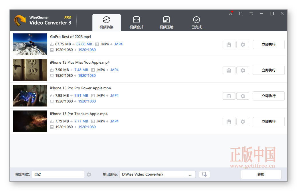Click file name GoPro Best of 2023.mp4

pyautogui.click(x=70, y=37)
